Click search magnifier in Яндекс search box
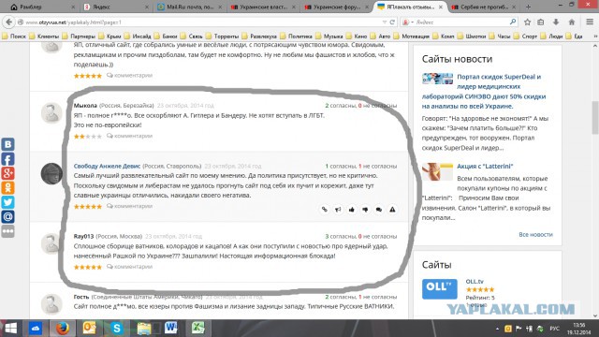599x337 pixels. (513, 22)
